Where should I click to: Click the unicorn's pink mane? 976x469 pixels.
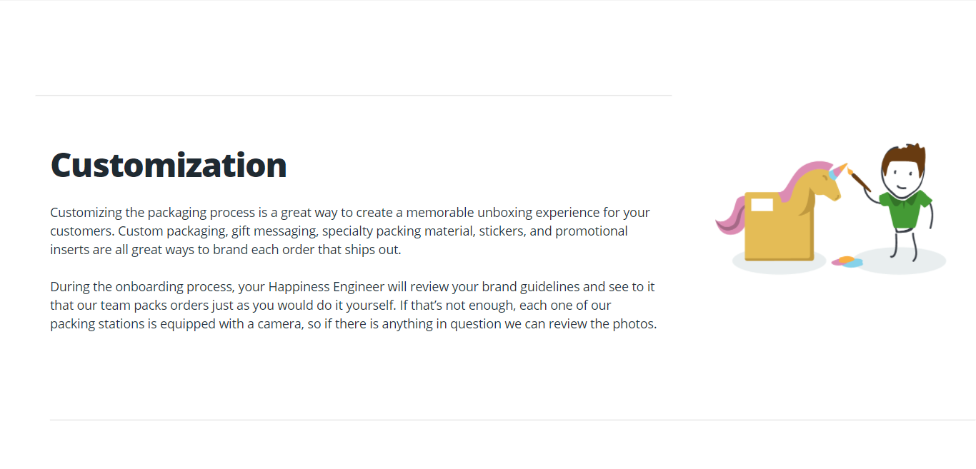click(801, 180)
